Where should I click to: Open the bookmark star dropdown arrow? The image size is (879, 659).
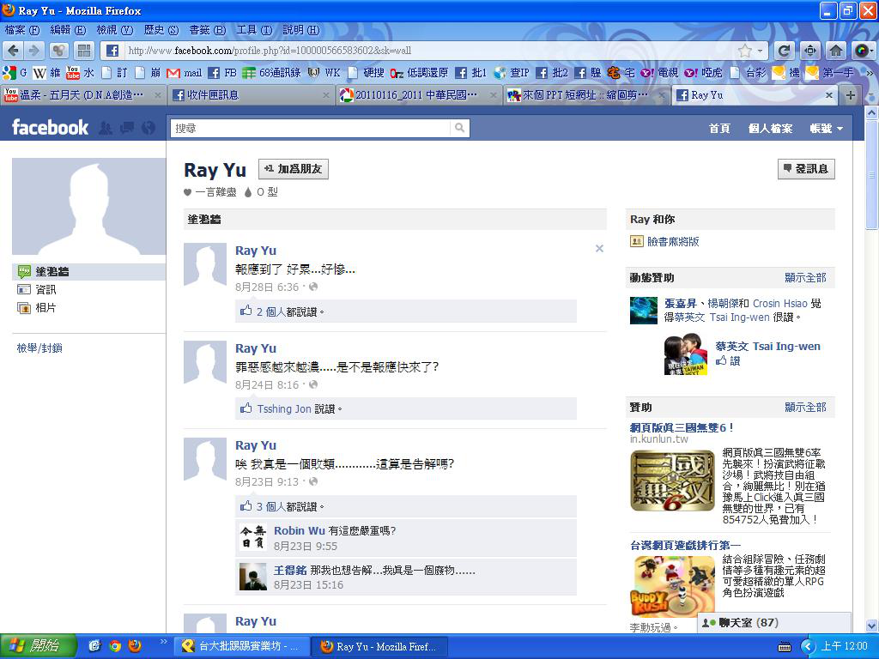coord(761,51)
